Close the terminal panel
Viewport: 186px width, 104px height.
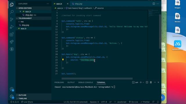pos(158,82)
